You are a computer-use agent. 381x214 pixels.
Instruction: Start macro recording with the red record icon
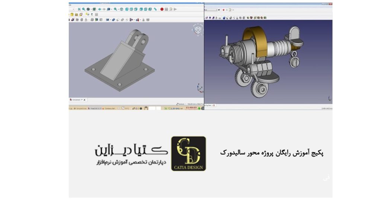point(162,9)
